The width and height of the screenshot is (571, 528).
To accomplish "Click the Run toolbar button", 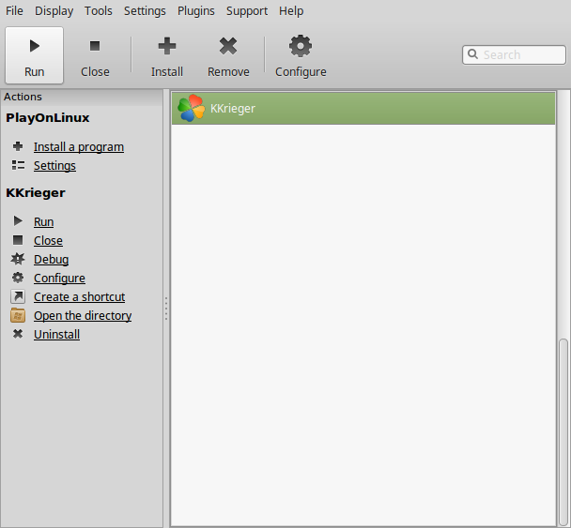I will click(x=34, y=55).
